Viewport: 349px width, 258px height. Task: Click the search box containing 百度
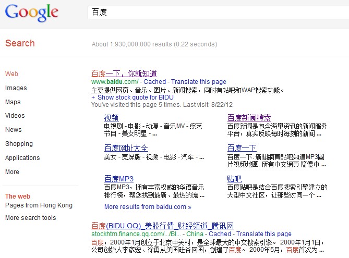click(x=218, y=13)
